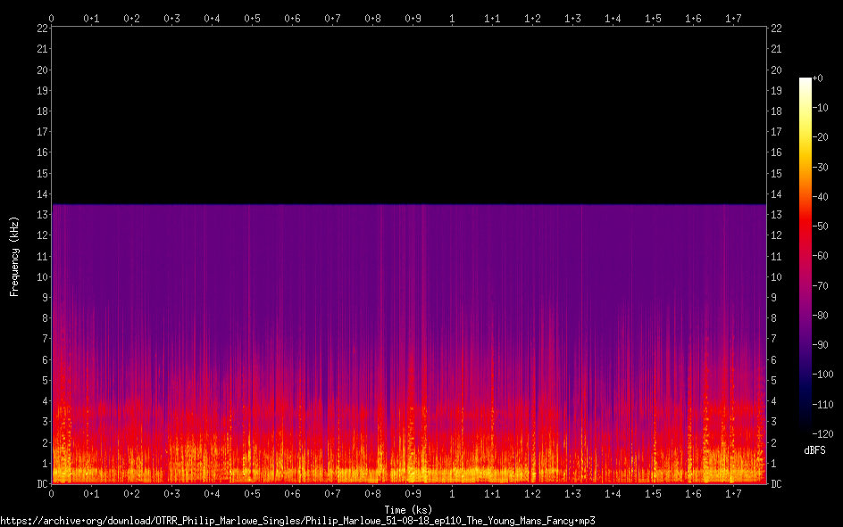This screenshot has height=527, width=843.
Task: Click the 1.7 tick on the bottom time axis
Action: [x=732, y=494]
